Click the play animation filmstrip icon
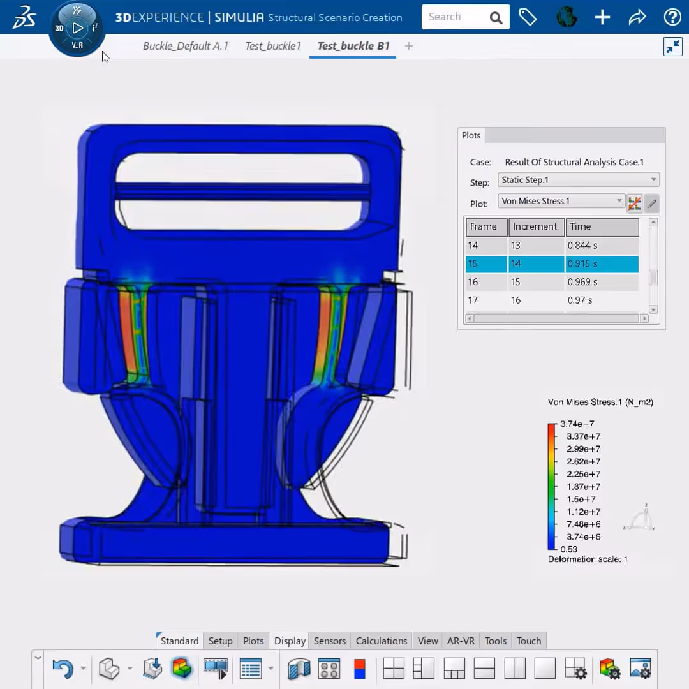Image resolution: width=689 pixels, height=689 pixels. point(216,669)
